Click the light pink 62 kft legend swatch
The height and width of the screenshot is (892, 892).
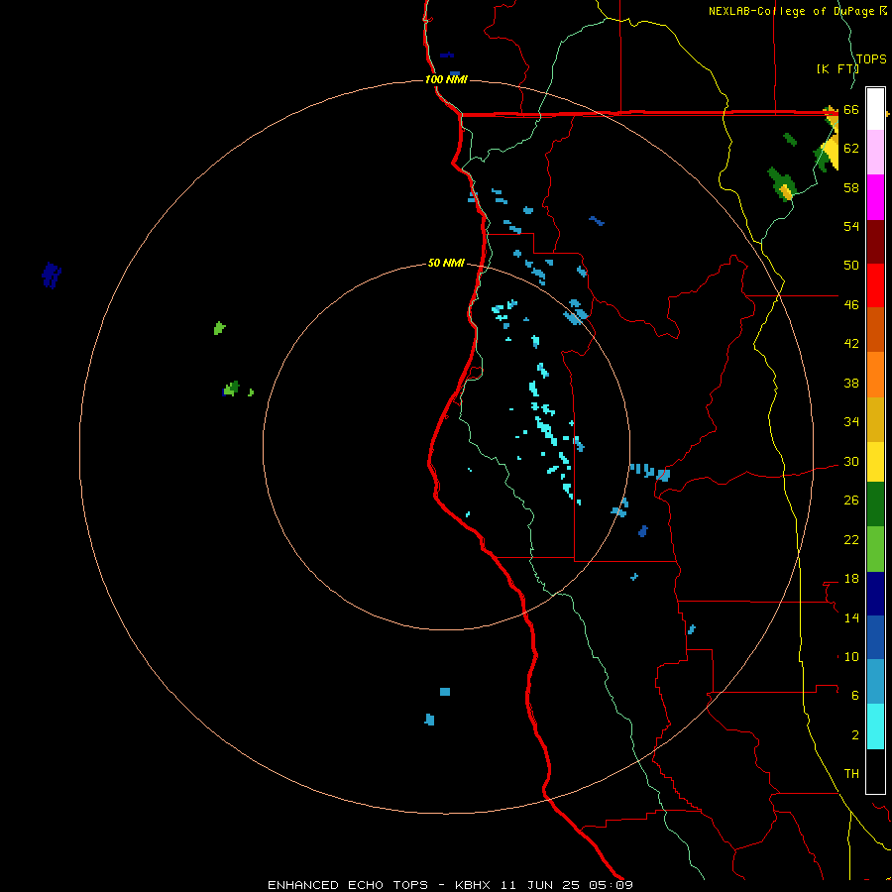pyautogui.click(x=875, y=153)
